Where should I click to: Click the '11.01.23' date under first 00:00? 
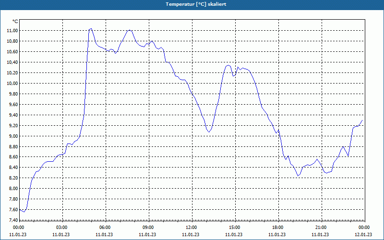click(18, 234)
